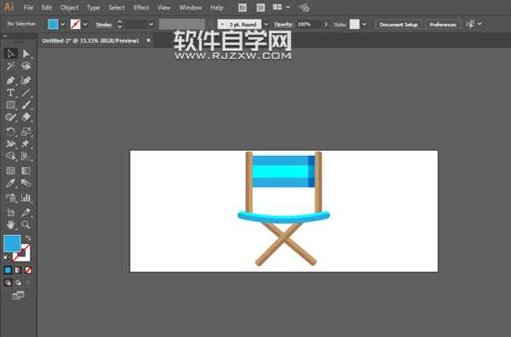Expand the stroke color dropdown

point(85,24)
